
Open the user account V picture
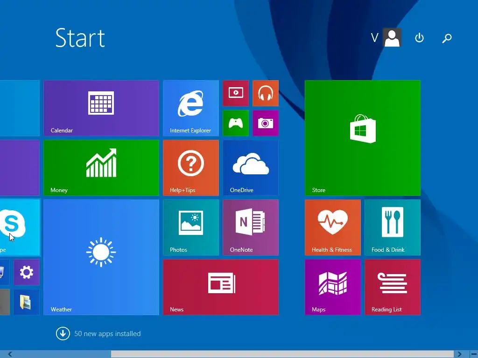(392, 37)
